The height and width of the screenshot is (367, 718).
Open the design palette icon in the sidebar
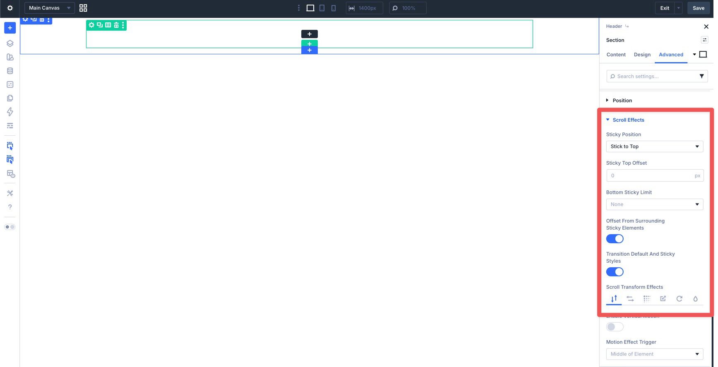(10, 57)
